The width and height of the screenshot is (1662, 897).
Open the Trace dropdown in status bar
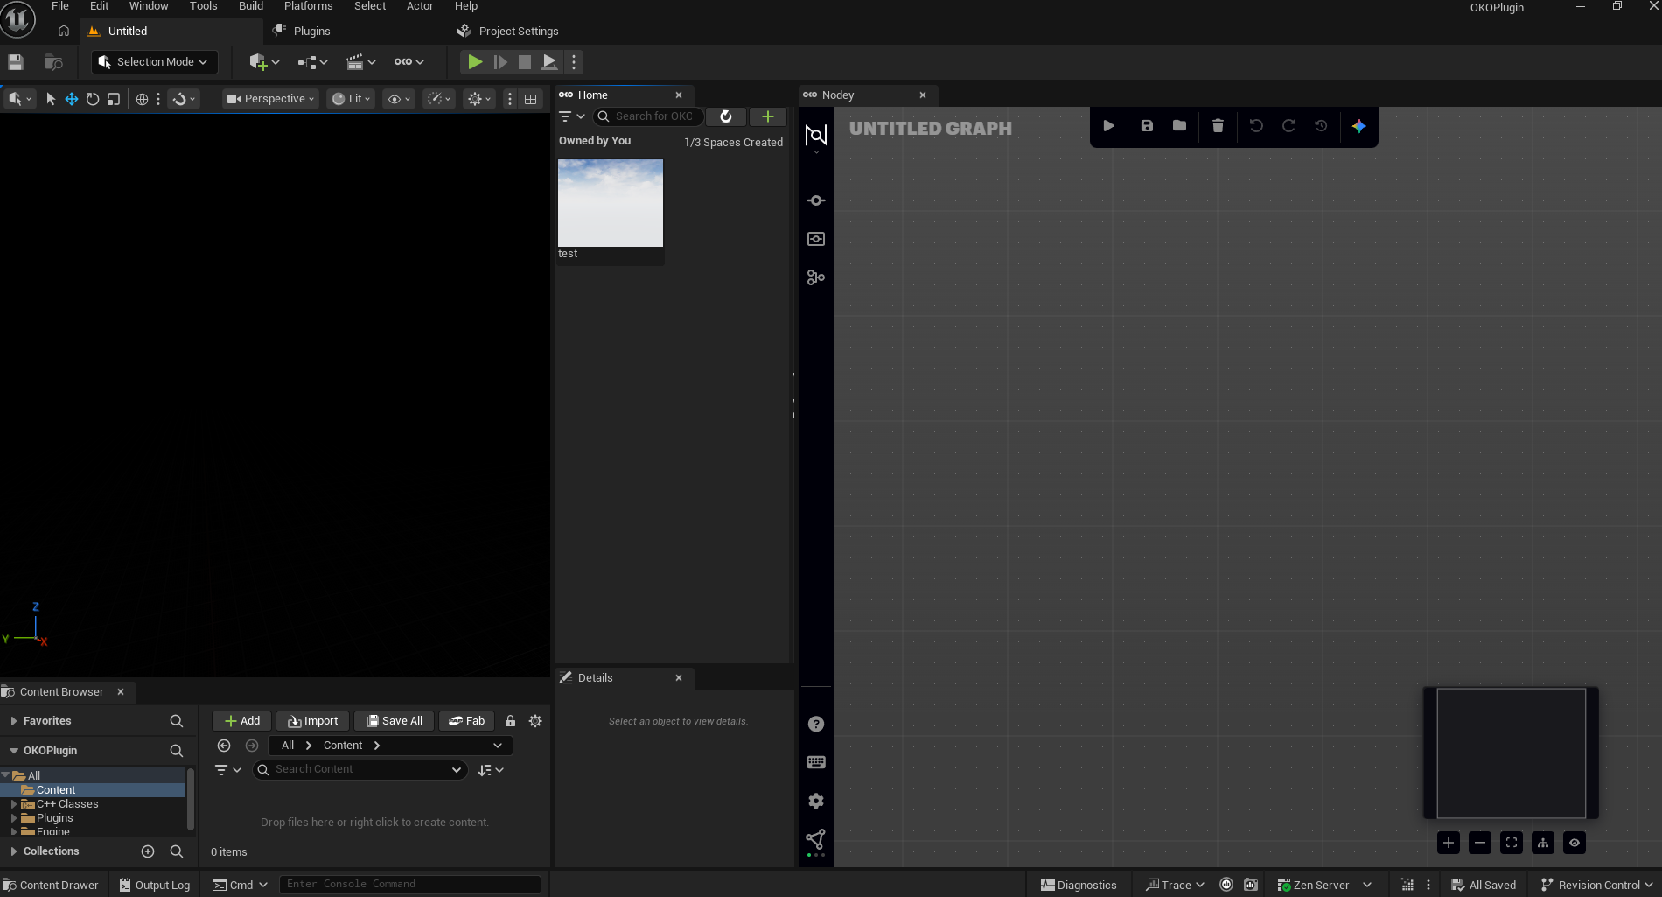coord(1175,885)
